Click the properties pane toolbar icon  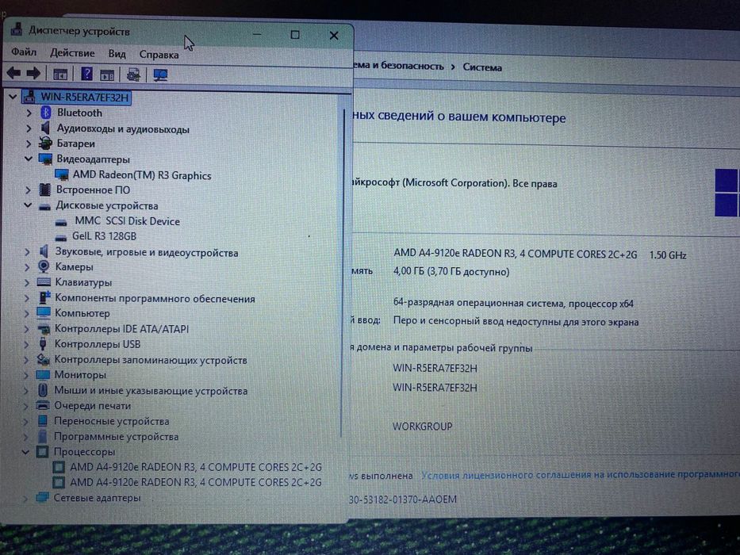(x=107, y=75)
